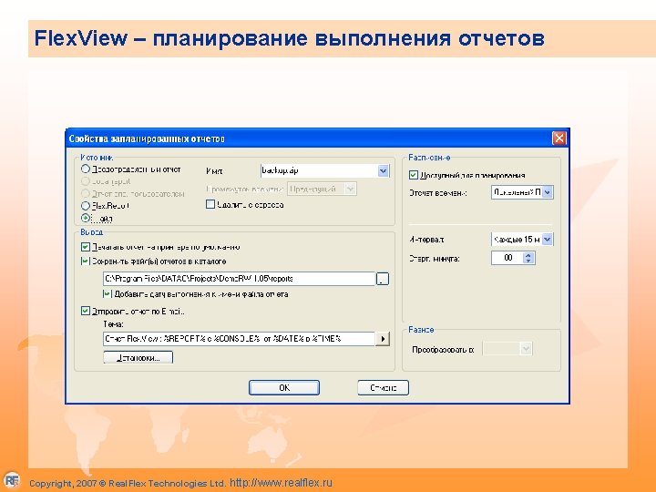Select the Flex.Report source radio button
This screenshot has width=656, height=492.
86,205
